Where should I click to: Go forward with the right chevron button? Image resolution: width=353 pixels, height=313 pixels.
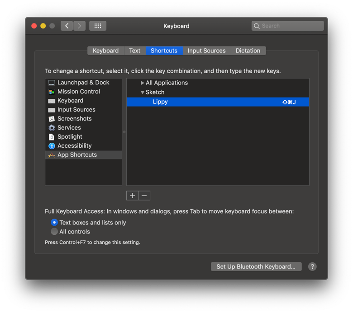79,26
